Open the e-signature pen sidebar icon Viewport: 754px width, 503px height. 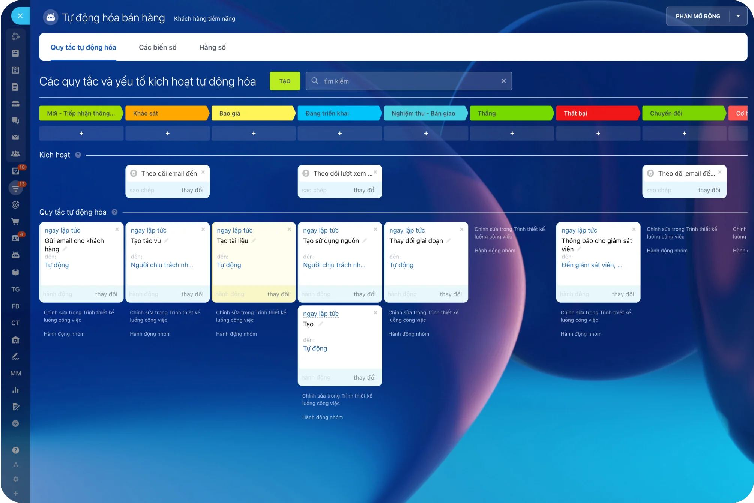coord(15,356)
